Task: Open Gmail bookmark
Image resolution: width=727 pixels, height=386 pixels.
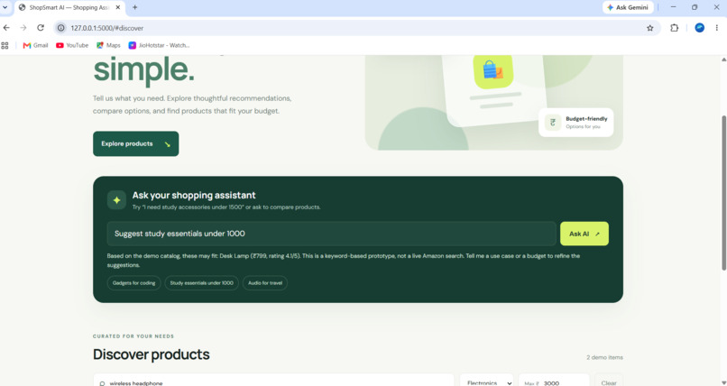Action: pos(36,45)
